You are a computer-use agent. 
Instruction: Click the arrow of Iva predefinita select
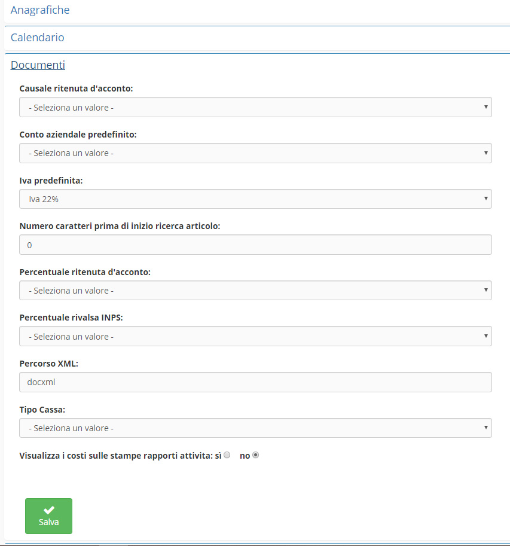point(485,199)
